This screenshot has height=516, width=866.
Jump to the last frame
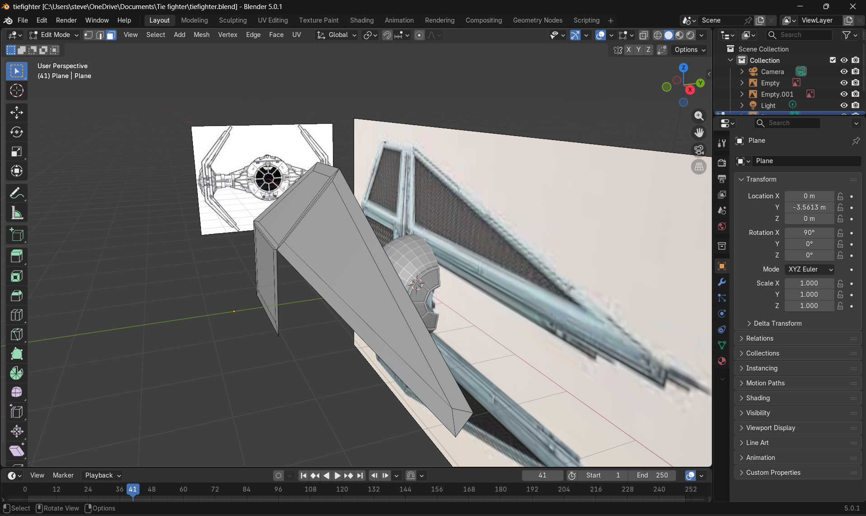point(360,475)
